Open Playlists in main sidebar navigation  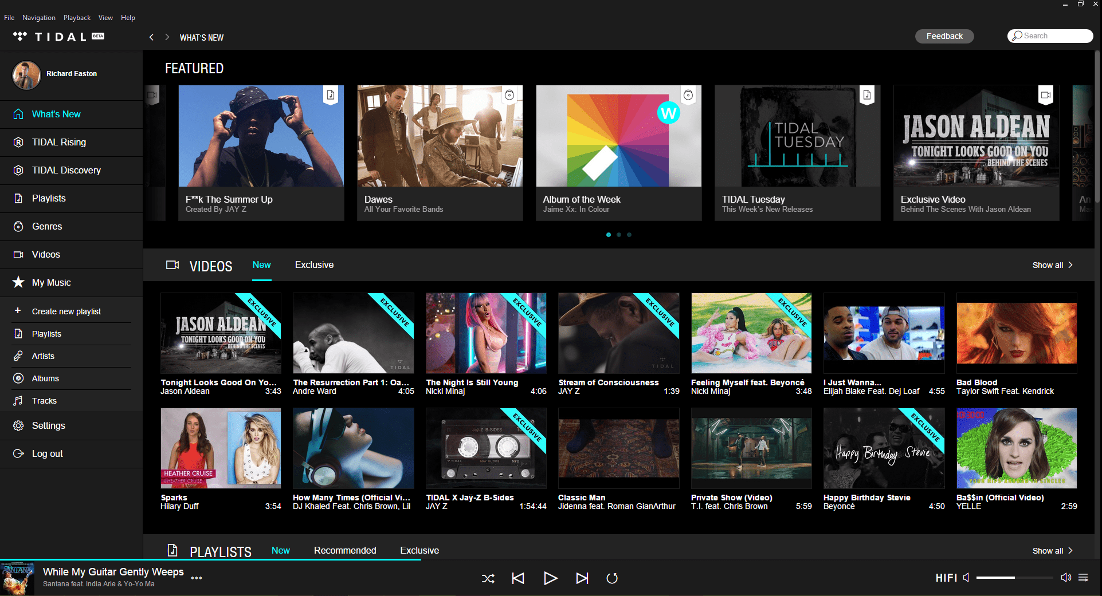[x=71, y=198]
